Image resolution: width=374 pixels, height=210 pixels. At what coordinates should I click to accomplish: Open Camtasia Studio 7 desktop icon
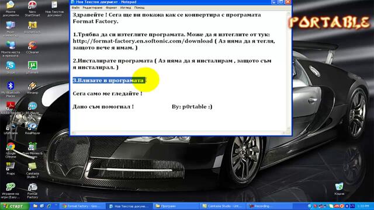(x=33, y=170)
